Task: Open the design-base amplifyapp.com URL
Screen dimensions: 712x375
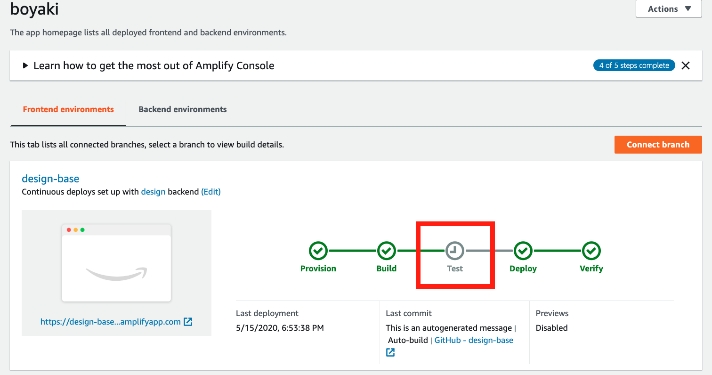Action: point(111,322)
